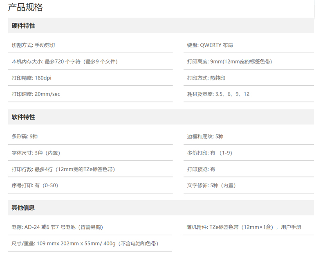
Task: Click the 耗材及宽度 specification row
Action: click(218, 94)
